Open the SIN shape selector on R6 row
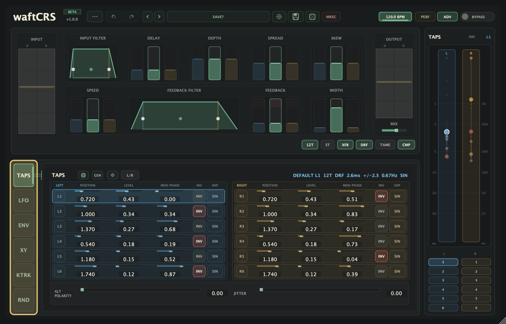Screen dimensions: 506x324 397,271
